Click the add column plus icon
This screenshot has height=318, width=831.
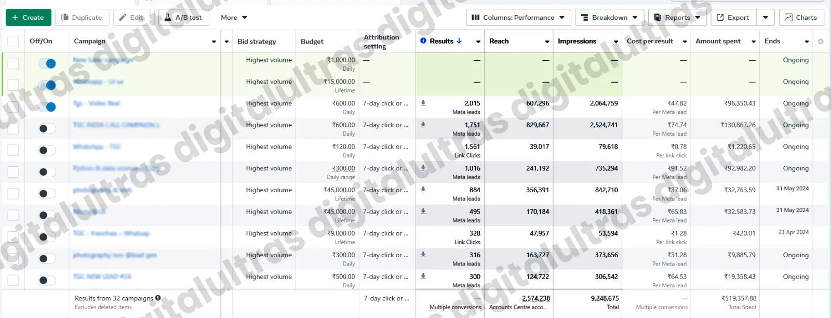[x=821, y=42]
